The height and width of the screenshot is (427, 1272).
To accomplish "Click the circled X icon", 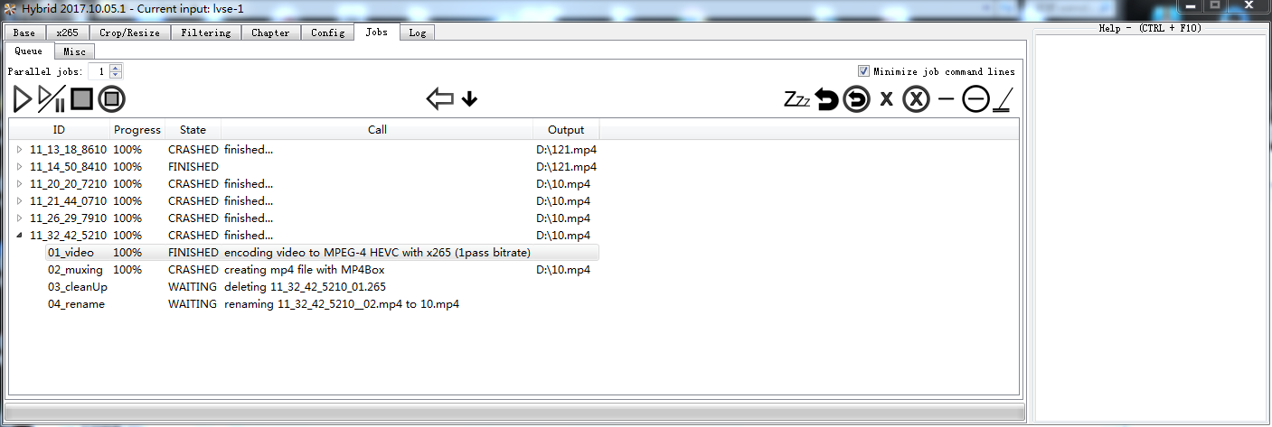I will [916, 99].
